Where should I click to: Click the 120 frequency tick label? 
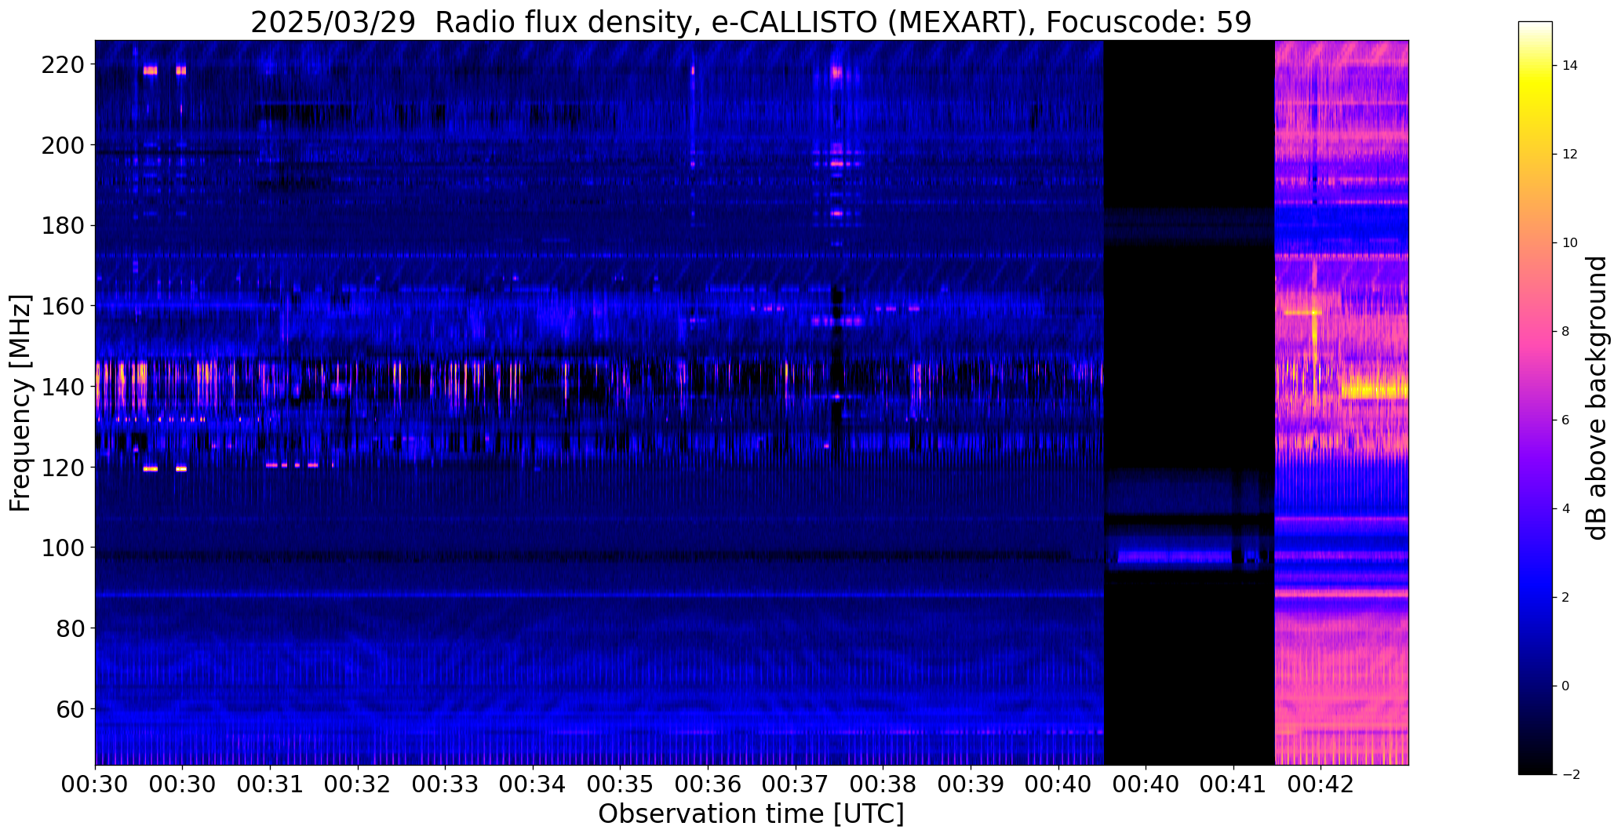click(x=64, y=468)
